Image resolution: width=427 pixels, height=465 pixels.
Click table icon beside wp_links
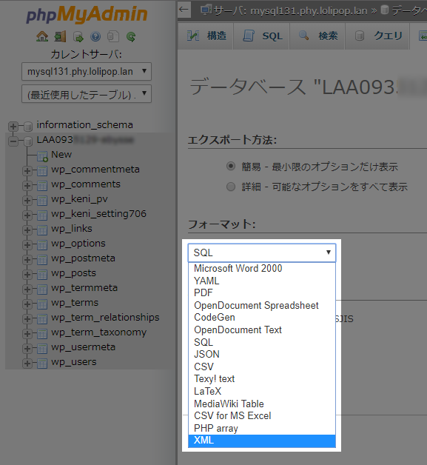pyautogui.click(x=42, y=230)
